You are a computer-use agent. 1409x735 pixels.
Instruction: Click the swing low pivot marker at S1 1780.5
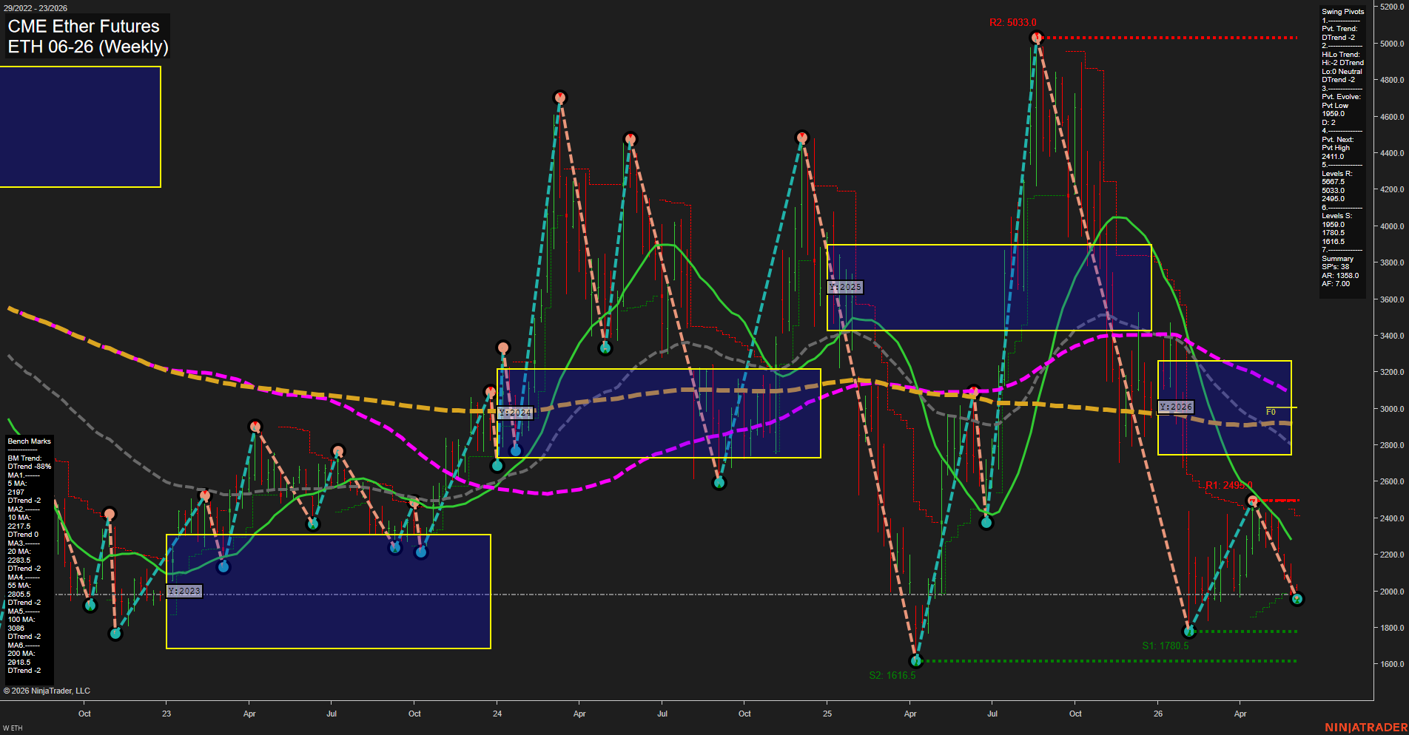1189,631
